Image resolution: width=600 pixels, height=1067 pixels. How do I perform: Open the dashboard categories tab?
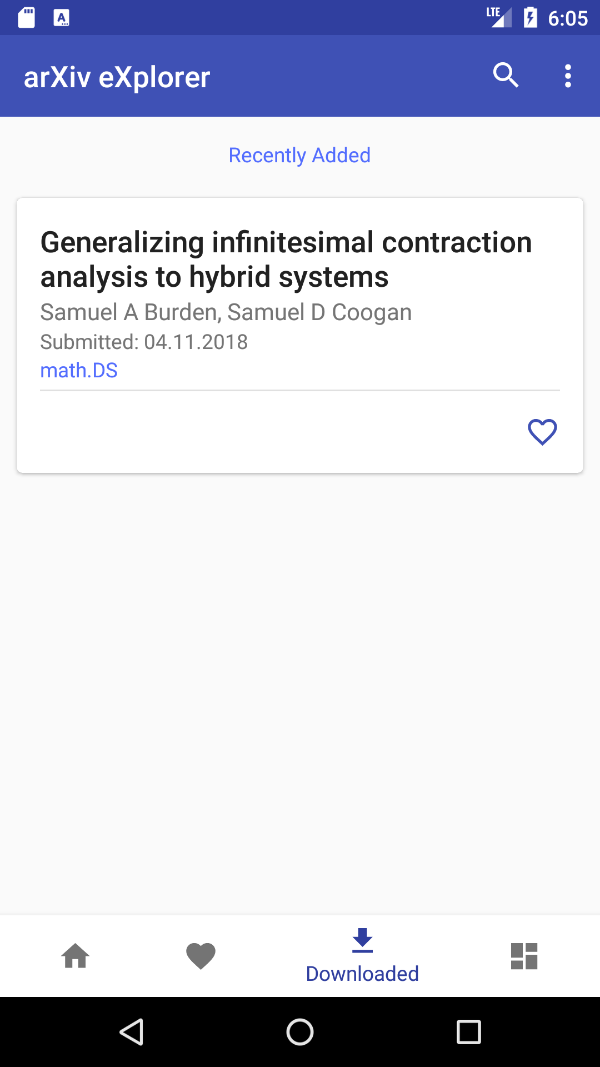pos(524,956)
